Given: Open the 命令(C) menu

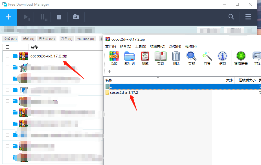Looking at the screenshot, I should (126, 46).
